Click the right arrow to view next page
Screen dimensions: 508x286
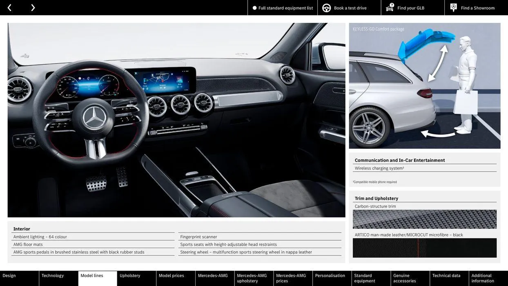coord(32,7)
